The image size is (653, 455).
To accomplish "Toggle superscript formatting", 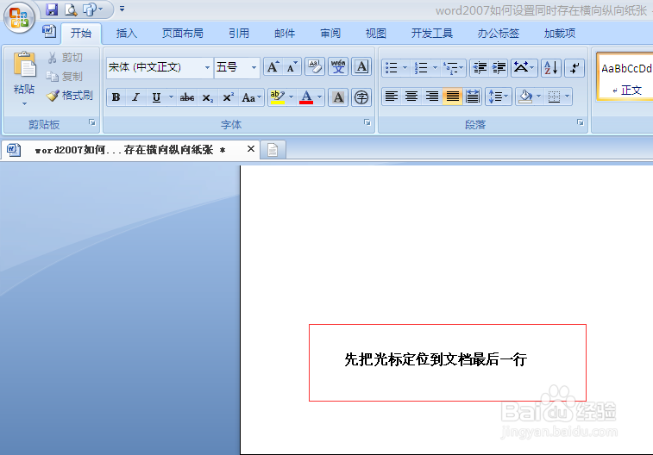I will [229, 97].
